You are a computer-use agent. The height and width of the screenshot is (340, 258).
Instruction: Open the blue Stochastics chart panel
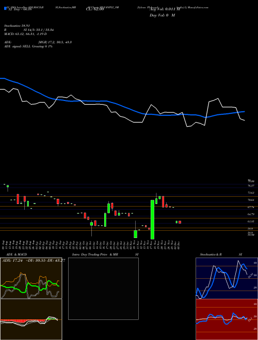coord(227,278)
